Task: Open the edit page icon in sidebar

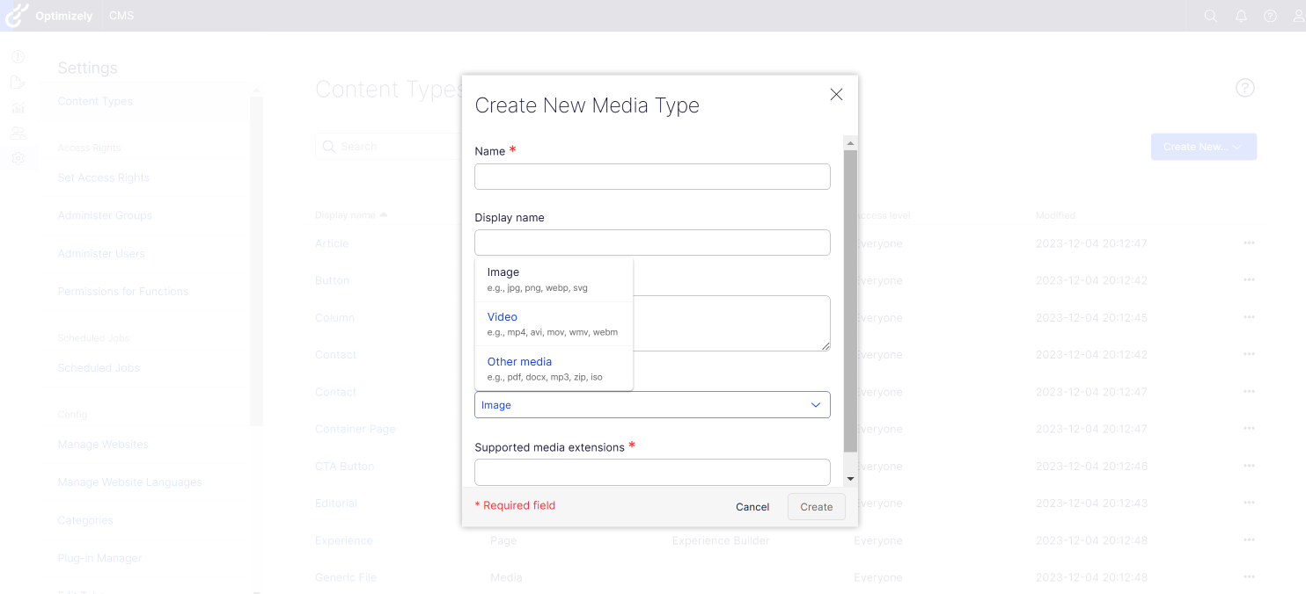Action: click(x=18, y=83)
